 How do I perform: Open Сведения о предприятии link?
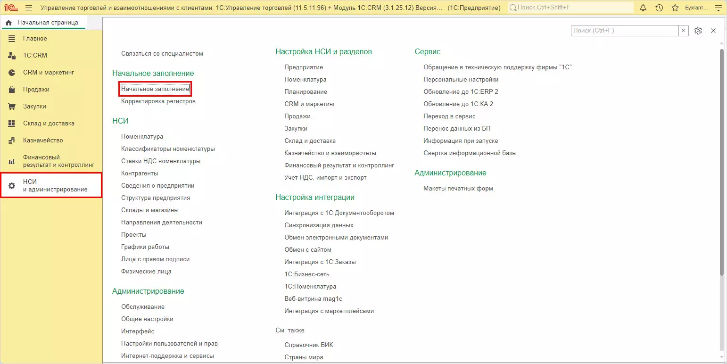click(158, 186)
